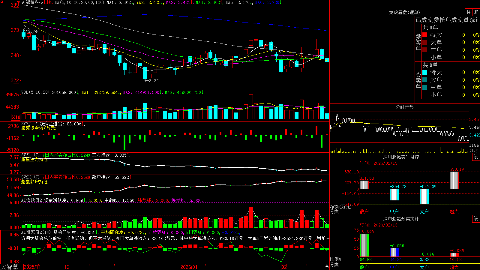
Task: Click the small red square icon at top-left corner
Action: pyautogui.click(x=1, y=1)
